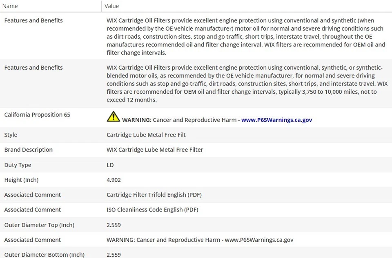Open Cartridge Filter Trifold English (PDF)
This screenshot has width=392, height=258.
pos(154,195)
